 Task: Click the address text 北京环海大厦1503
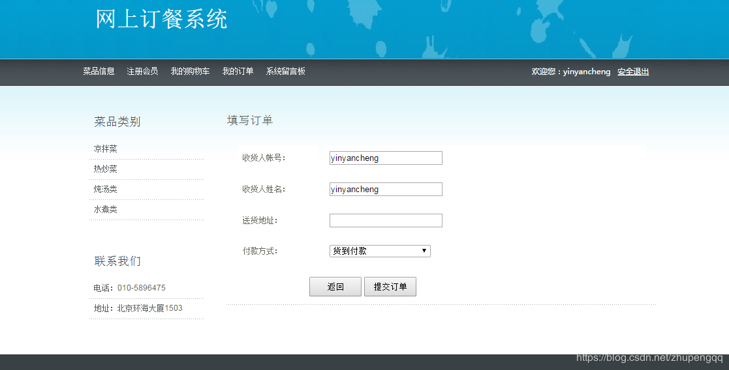(x=149, y=308)
